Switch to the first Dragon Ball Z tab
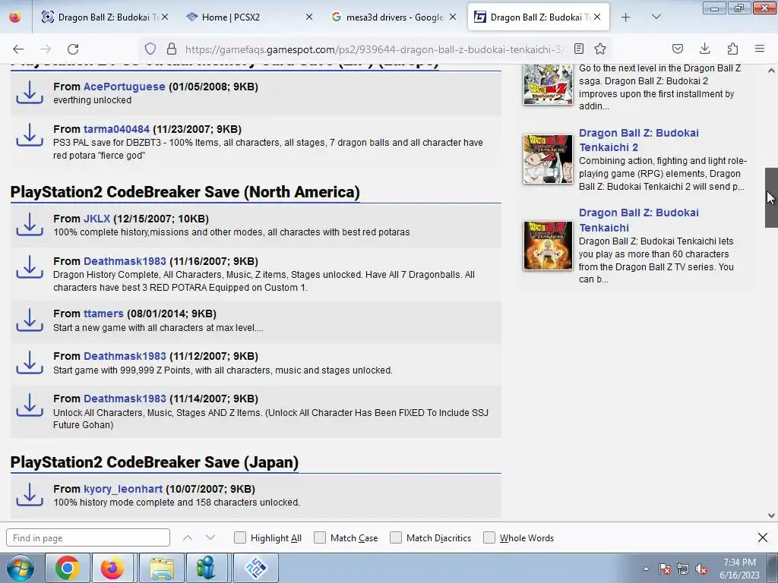The width and height of the screenshot is (778, 583). [104, 17]
